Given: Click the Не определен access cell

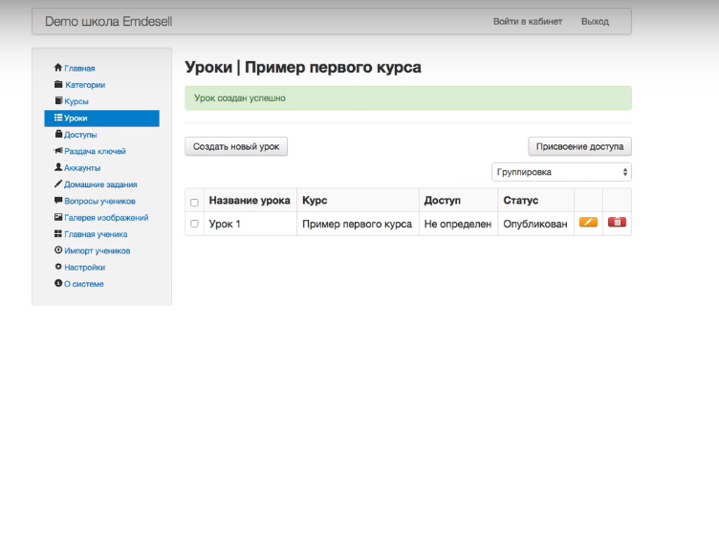Looking at the screenshot, I should (x=458, y=225).
